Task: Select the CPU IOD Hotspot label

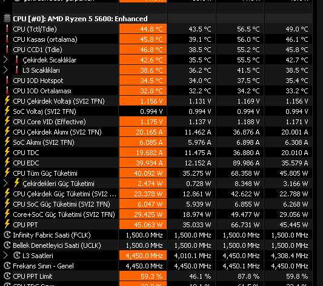Action: pos(38,81)
